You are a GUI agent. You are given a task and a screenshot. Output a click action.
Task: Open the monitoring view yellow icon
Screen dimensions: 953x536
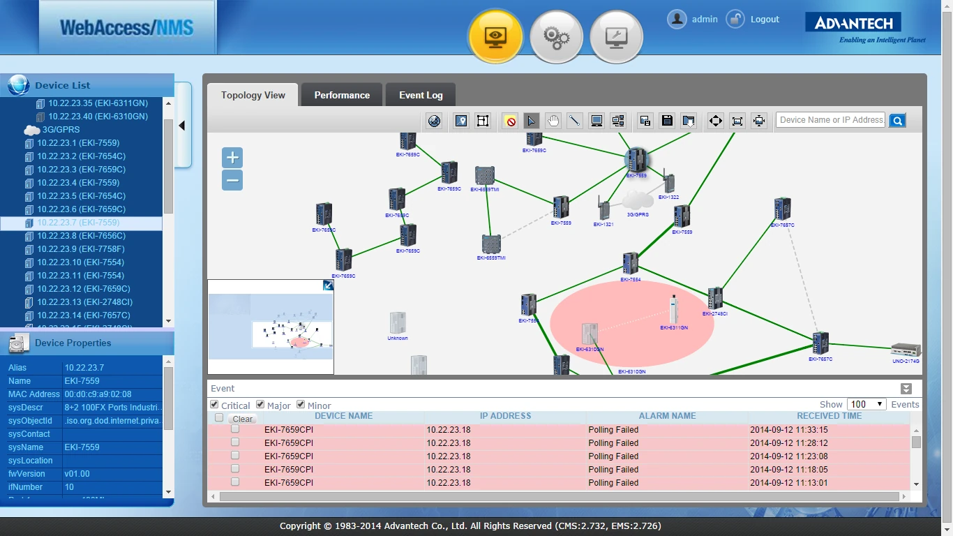tap(495, 37)
